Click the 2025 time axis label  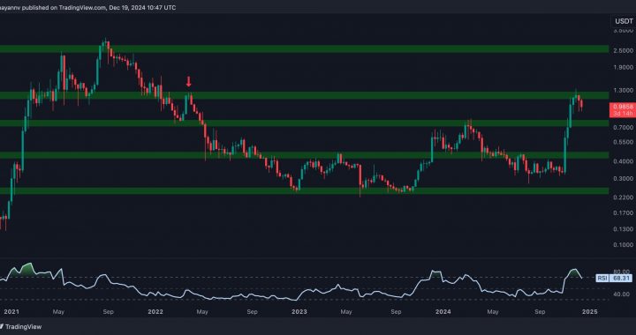point(589,312)
